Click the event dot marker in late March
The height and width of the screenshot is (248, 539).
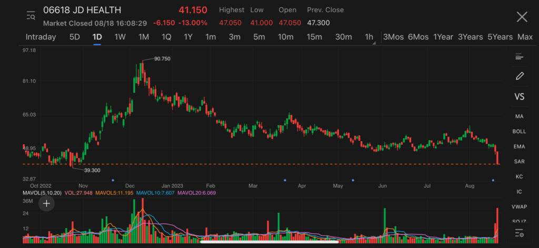pyautogui.click(x=285, y=180)
